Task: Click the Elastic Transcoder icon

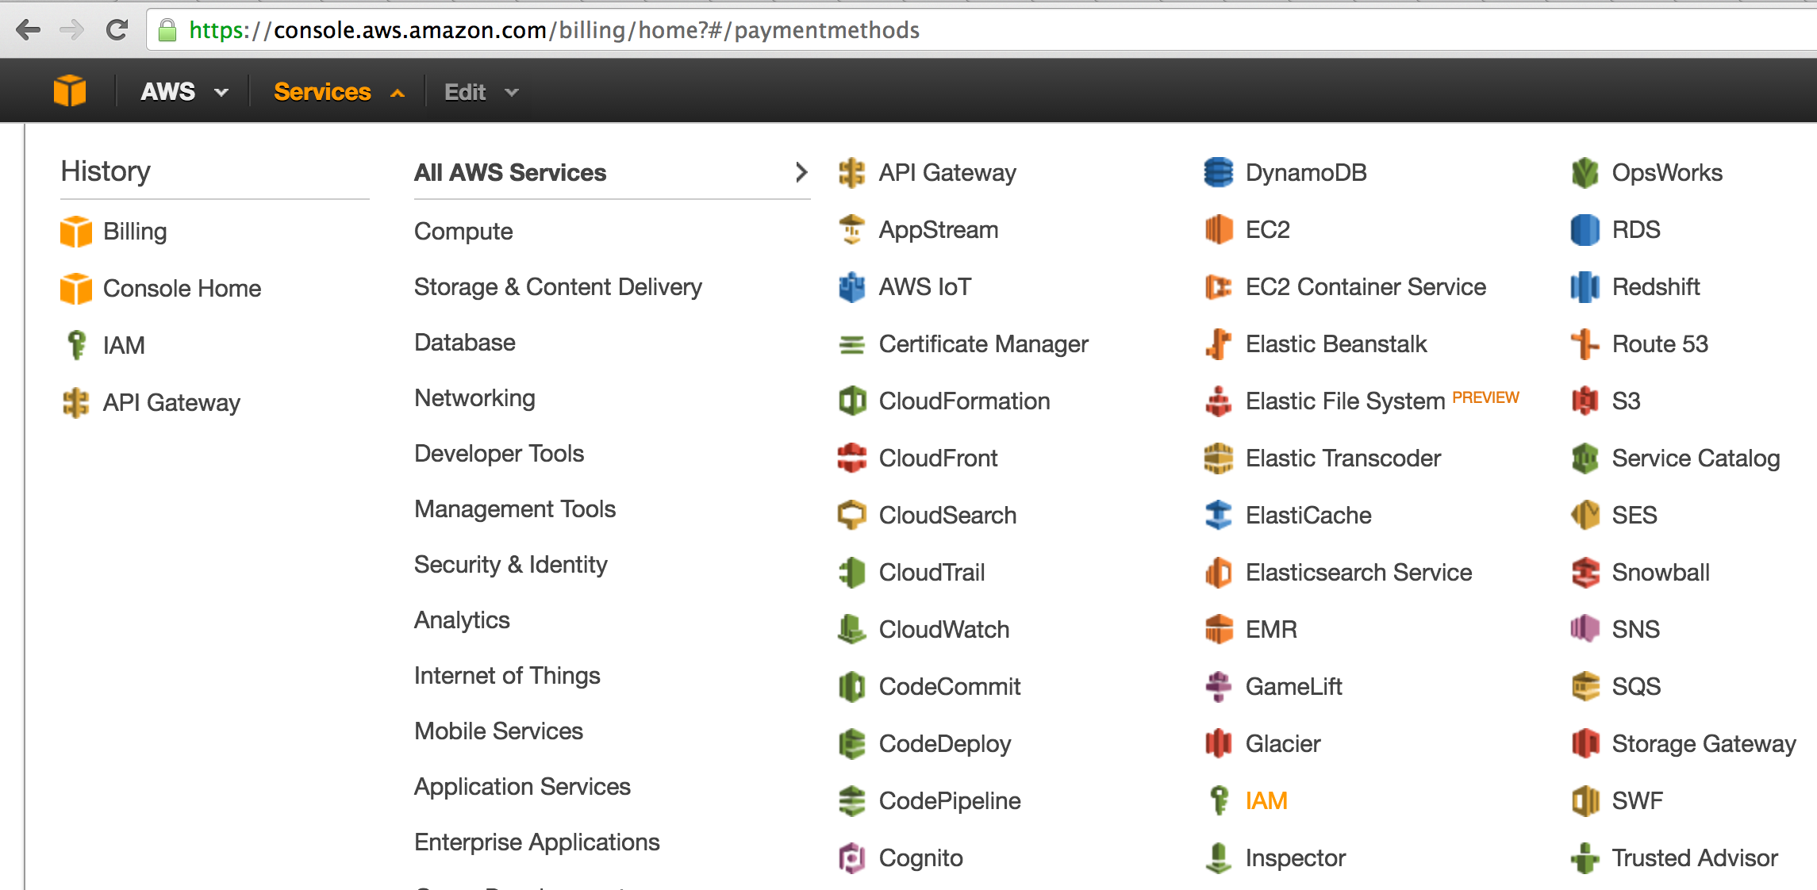Action: [1218, 458]
